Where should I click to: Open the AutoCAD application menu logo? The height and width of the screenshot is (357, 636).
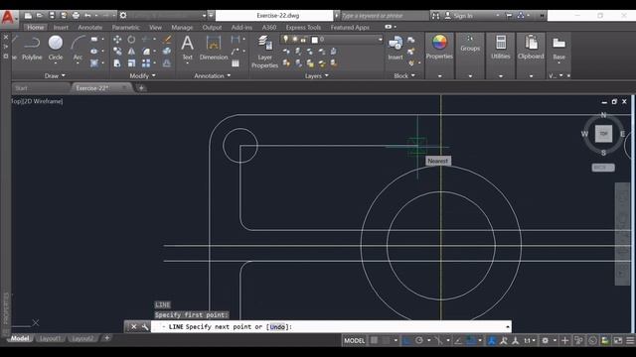click(x=8, y=18)
